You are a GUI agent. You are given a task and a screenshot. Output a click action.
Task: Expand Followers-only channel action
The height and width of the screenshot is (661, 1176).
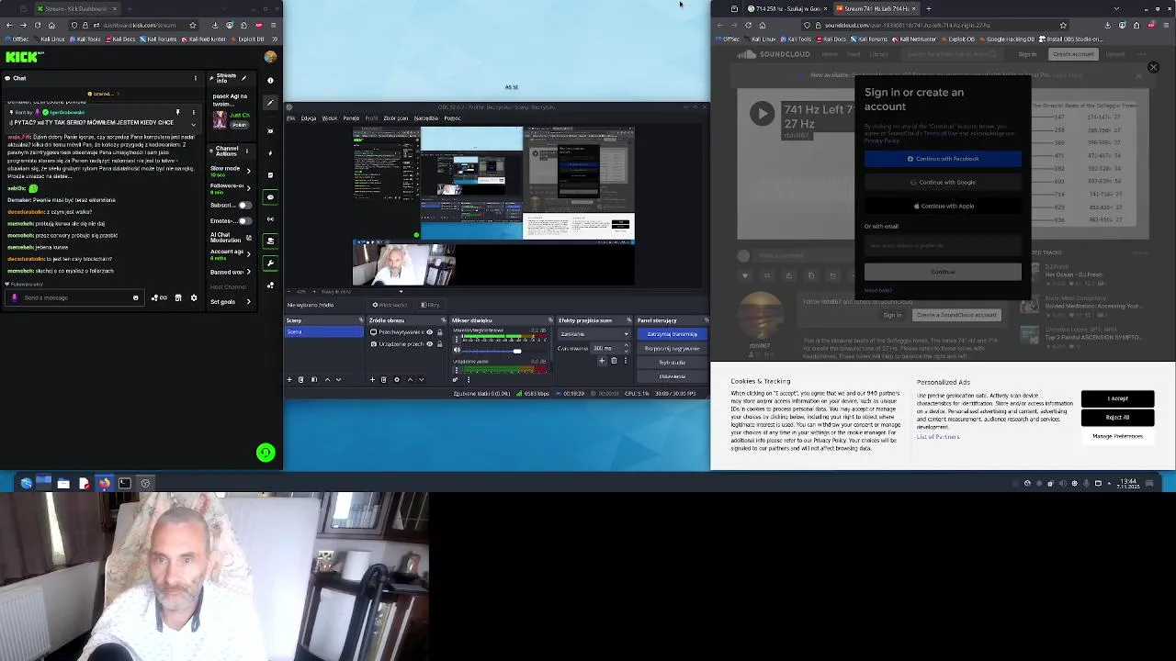(x=248, y=187)
